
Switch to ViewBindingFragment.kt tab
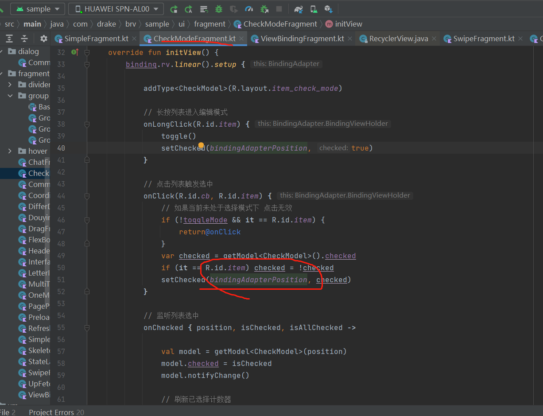(303, 39)
